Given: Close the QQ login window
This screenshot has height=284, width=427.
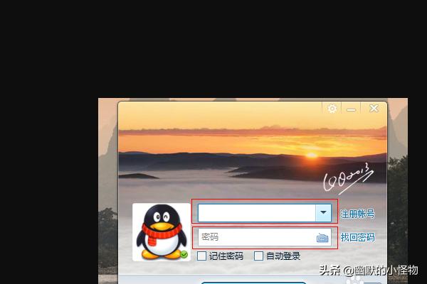Looking at the screenshot, I should coord(374,109).
